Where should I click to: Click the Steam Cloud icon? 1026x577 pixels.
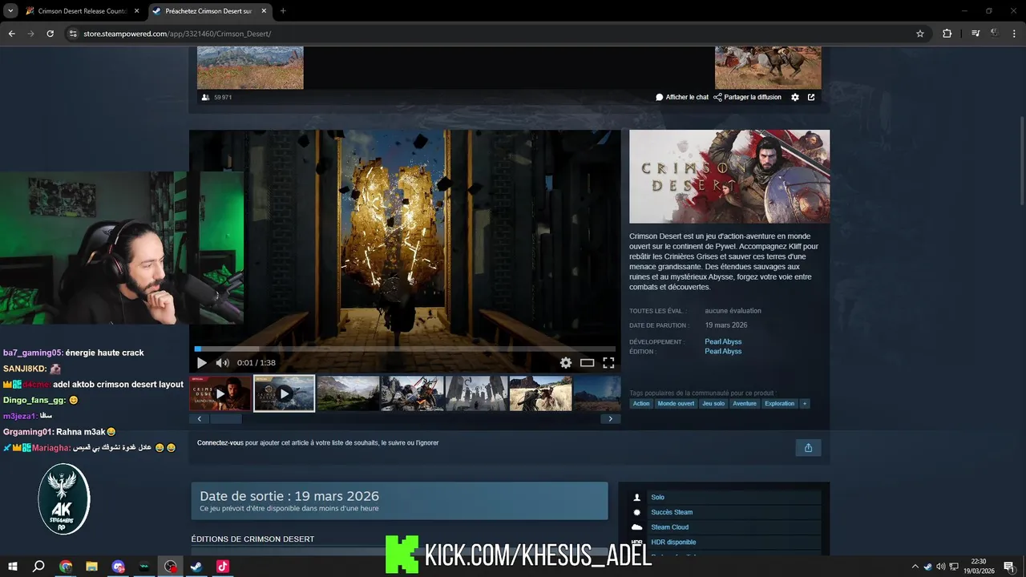[637, 527]
